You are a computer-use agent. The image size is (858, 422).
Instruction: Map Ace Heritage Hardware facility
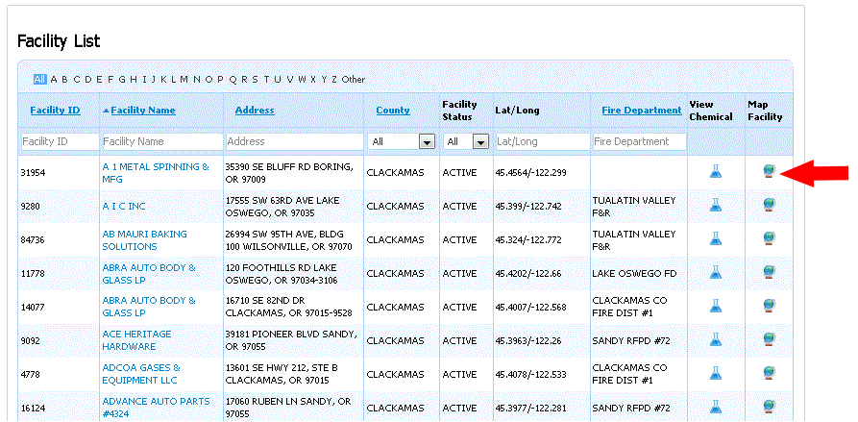769,339
